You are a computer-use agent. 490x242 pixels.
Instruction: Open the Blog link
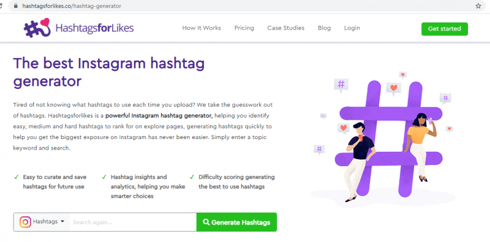[324, 28]
